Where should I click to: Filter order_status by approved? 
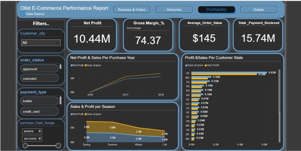40,69
